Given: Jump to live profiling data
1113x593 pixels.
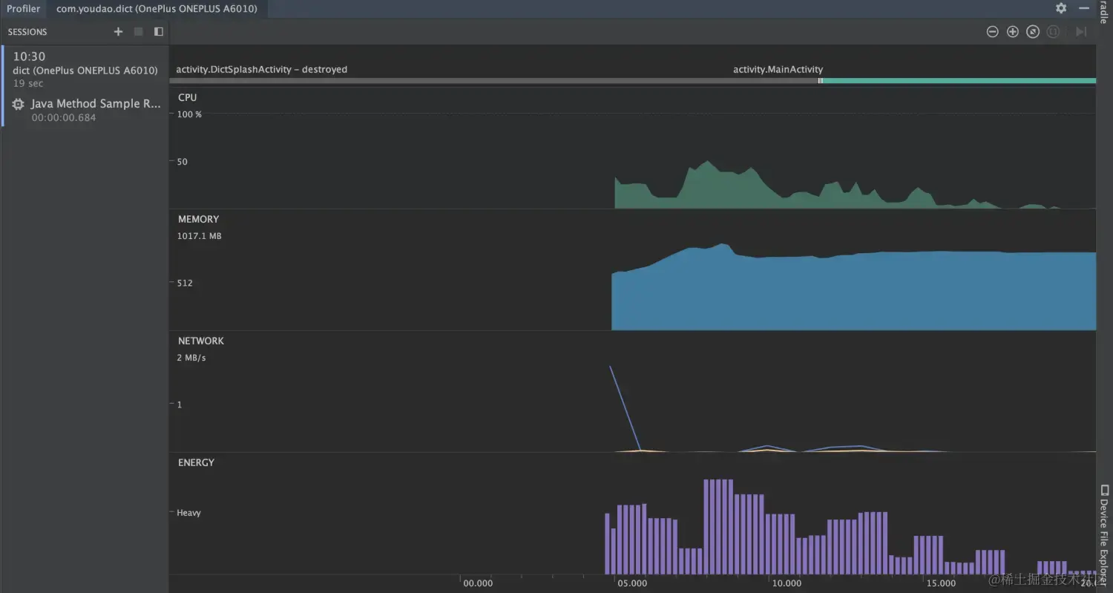Looking at the screenshot, I should click(x=1080, y=32).
